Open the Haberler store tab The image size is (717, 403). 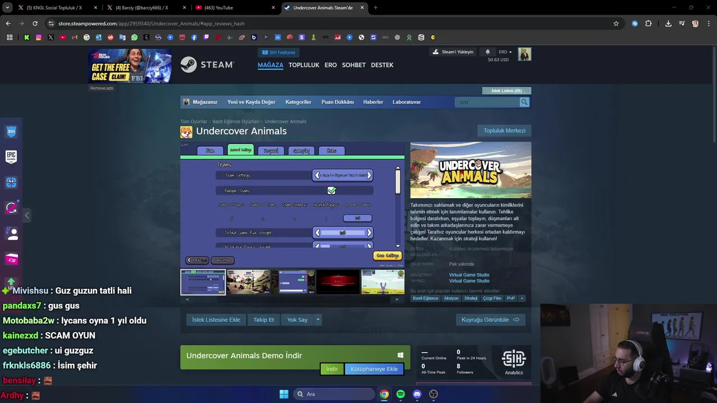tap(373, 102)
